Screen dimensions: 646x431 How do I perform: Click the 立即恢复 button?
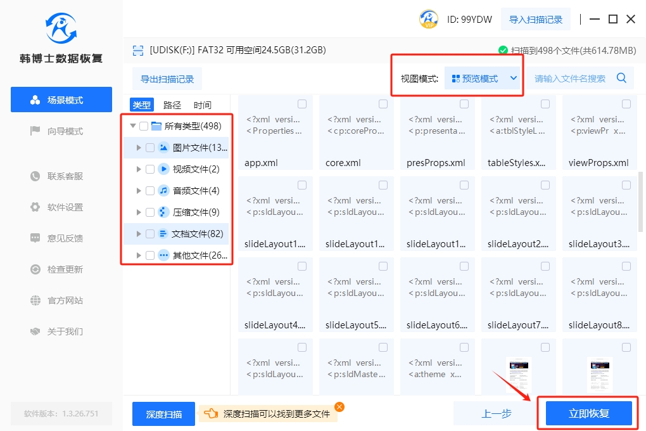pyautogui.click(x=588, y=413)
